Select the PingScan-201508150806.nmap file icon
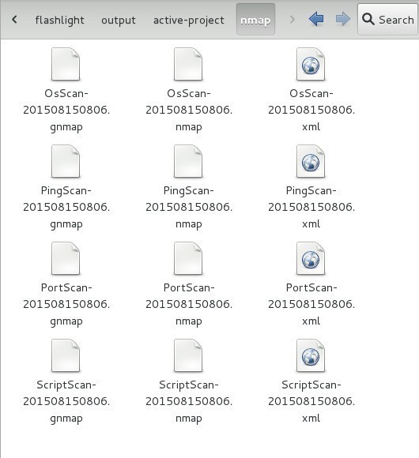419x458 pixels. tap(188, 161)
